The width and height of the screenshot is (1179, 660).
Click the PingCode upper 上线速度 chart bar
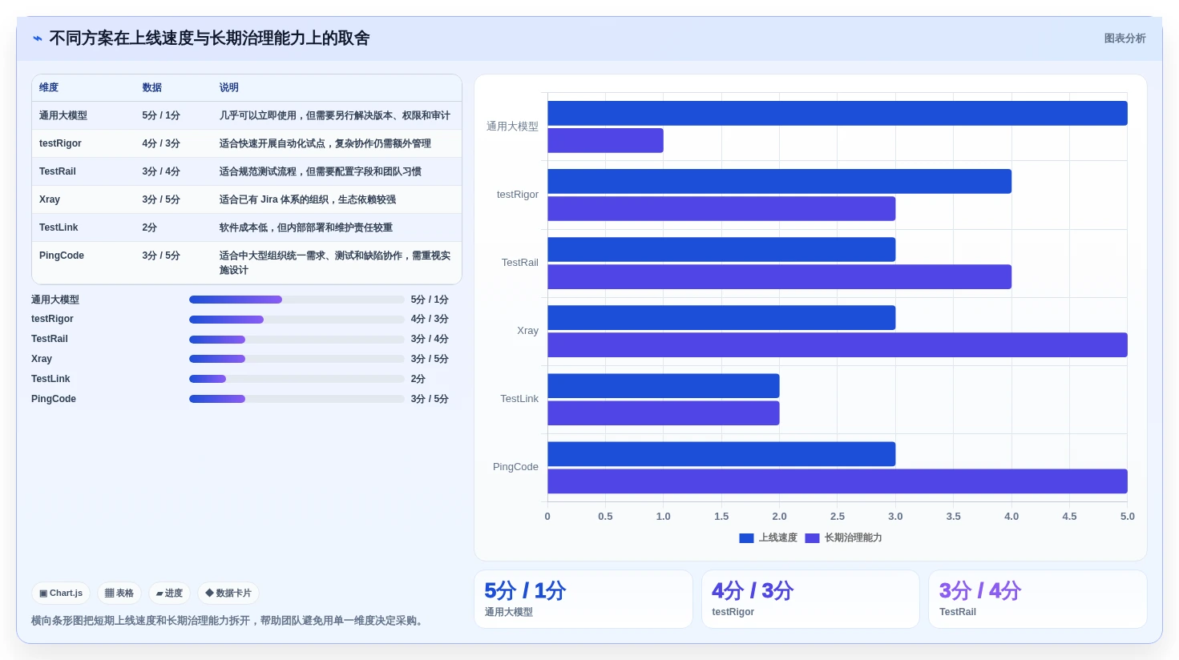click(x=721, y=454)
